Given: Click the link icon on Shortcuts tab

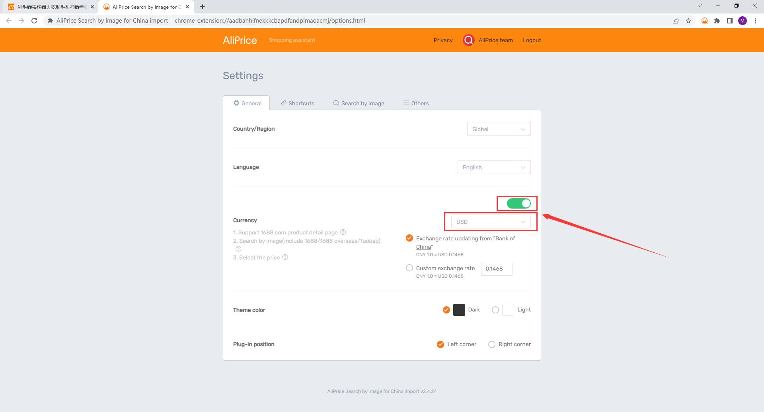Looking at the screenshot, I should [x=283, y=103].
